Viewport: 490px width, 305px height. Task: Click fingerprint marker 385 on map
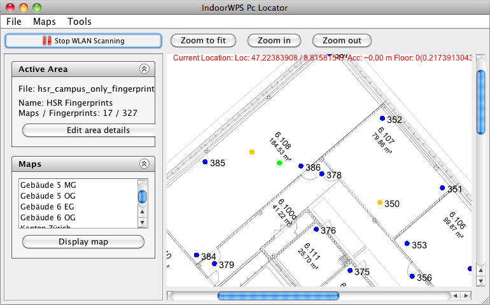(205, 162)
